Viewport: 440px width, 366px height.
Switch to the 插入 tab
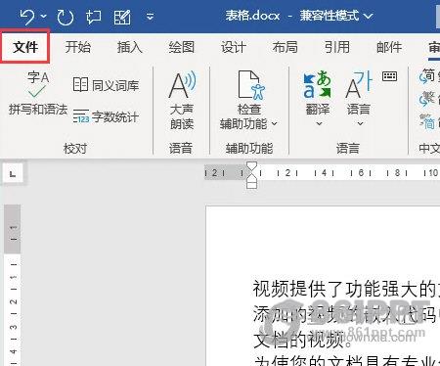click(x=130, y=47)
